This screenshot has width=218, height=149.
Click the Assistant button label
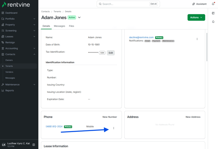pyautogui.click(x=201, y=4)
